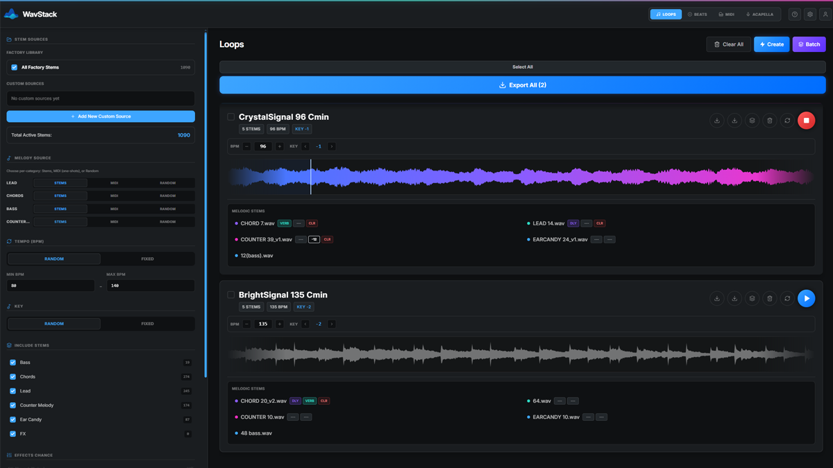Image resolution: width=833 pixels, height=468 pixels.
Task: Remove BrightSignal loop with its trash icon
Action: tap(769, 298)
